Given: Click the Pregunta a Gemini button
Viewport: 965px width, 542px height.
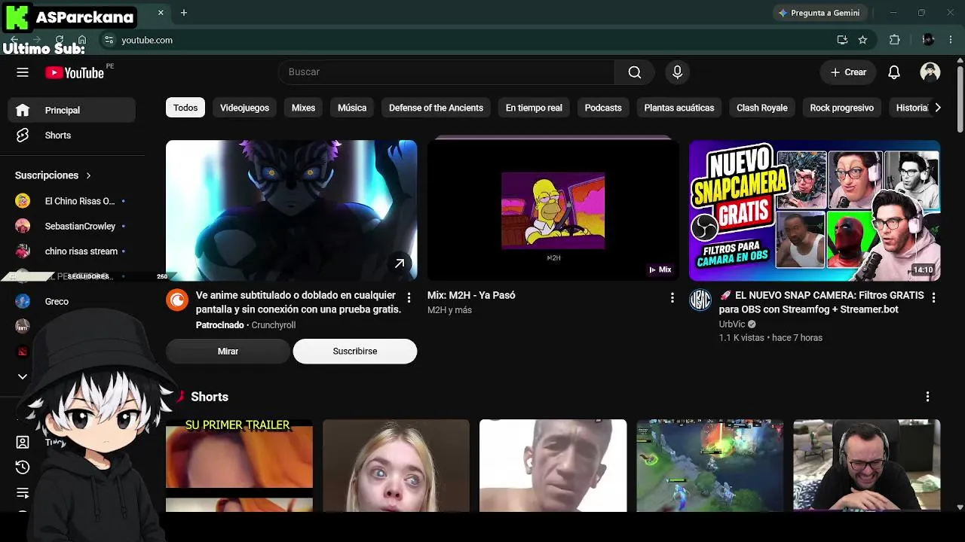Looking at the screenshot, I should 819,13.
